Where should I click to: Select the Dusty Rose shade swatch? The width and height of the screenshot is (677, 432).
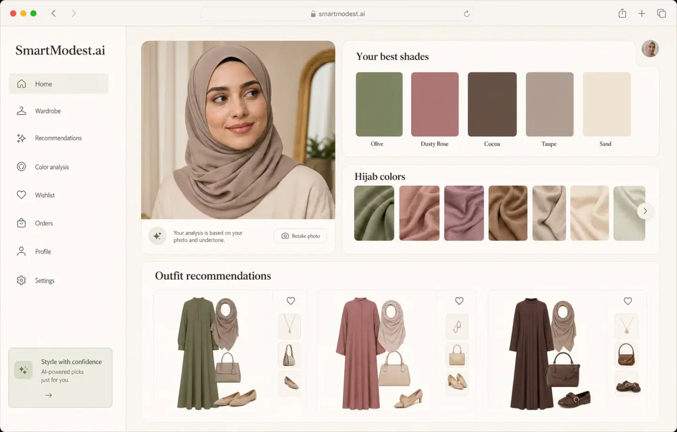(x=435, y=104)
